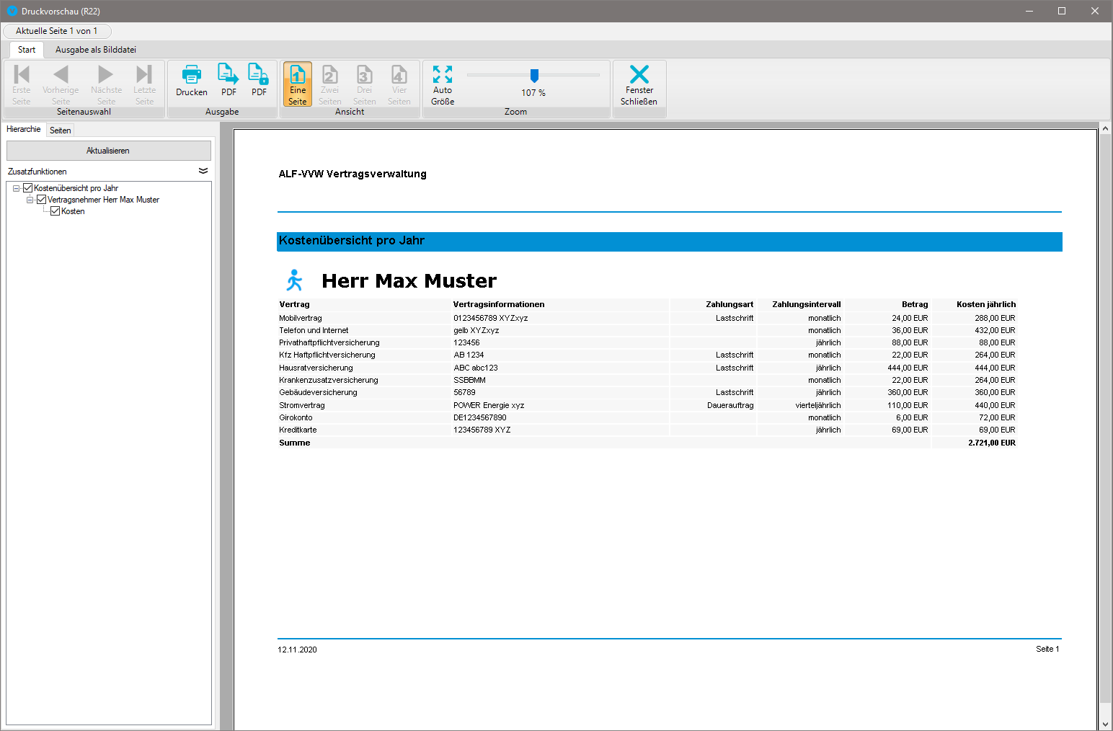Toggle Vertragsnehmer Herr Max Muster checkbox
Screen dimensions: 1113x731
point(42,200)
